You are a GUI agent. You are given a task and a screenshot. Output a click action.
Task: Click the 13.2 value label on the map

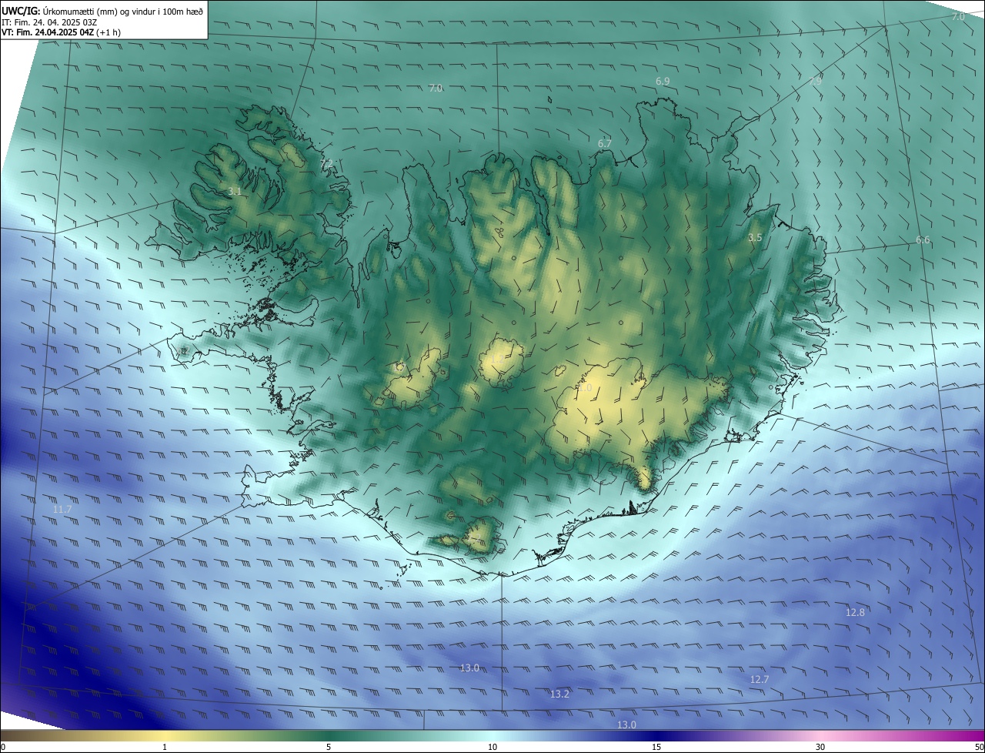[560, 694]
